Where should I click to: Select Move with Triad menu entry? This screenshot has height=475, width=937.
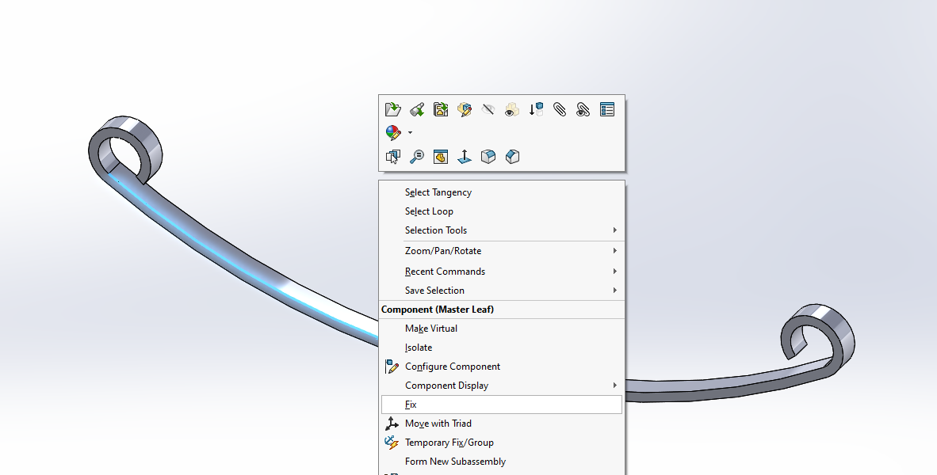click(438, 424)
